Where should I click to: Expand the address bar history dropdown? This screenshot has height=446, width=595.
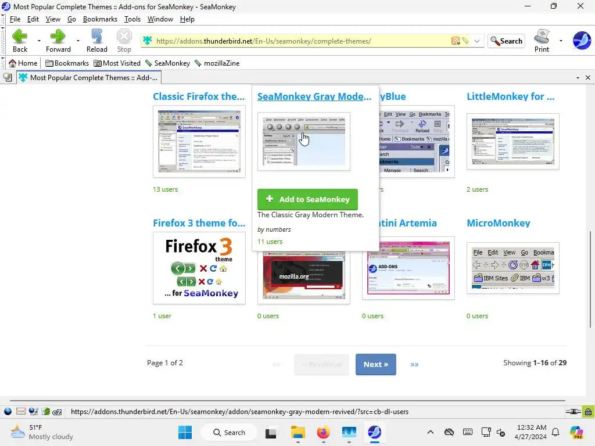[x=477, y=41]
